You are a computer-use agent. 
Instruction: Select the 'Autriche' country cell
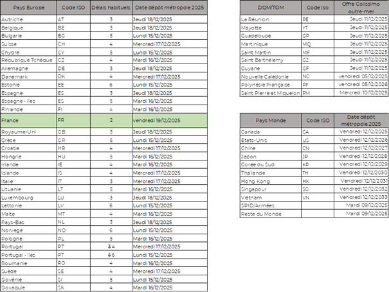pos(28,19)
